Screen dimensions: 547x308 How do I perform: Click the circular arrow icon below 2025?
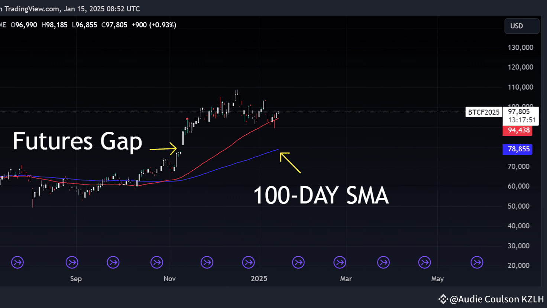click(x=248, y=262)
